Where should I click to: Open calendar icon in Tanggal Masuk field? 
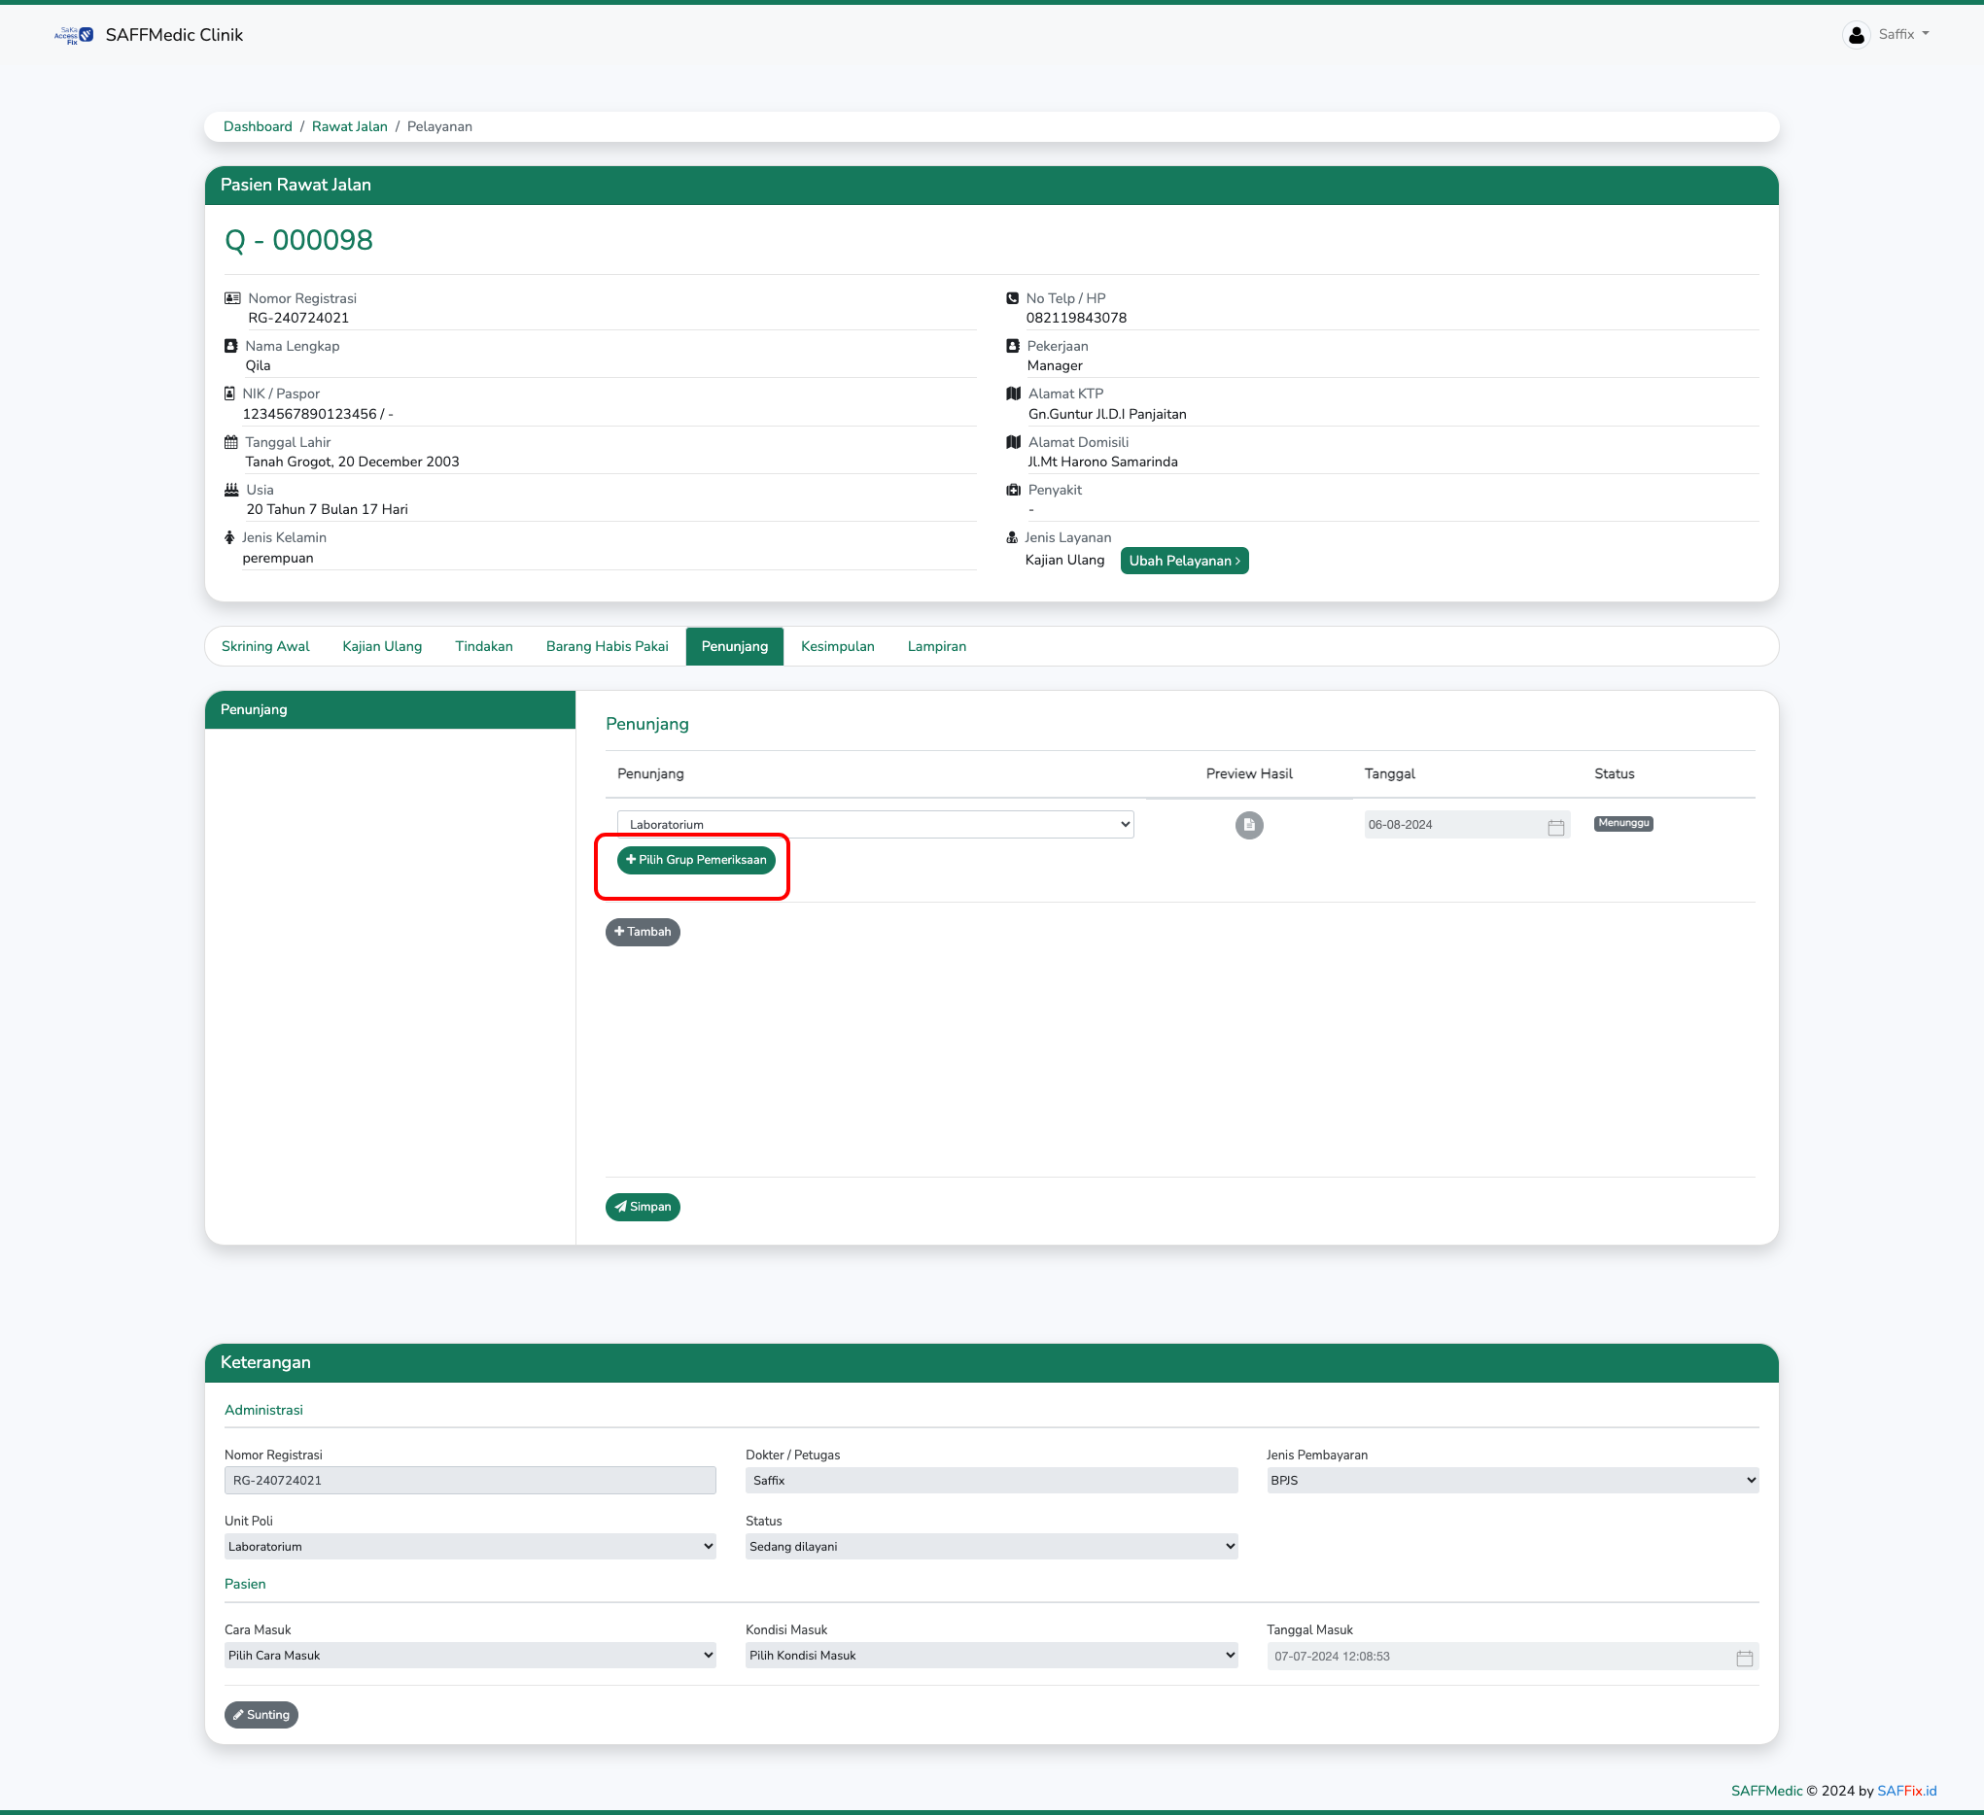(x=1744, y=1658)
